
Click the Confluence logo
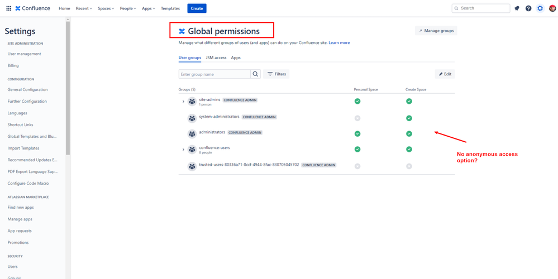coord(33,8)
